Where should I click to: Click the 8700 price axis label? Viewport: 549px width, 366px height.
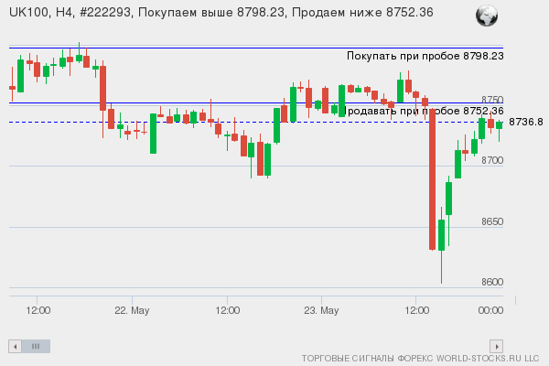tap(492, 160)
